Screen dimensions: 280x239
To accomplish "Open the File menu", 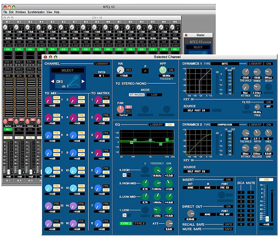I will pyautogui.click(x=5, y=12).
